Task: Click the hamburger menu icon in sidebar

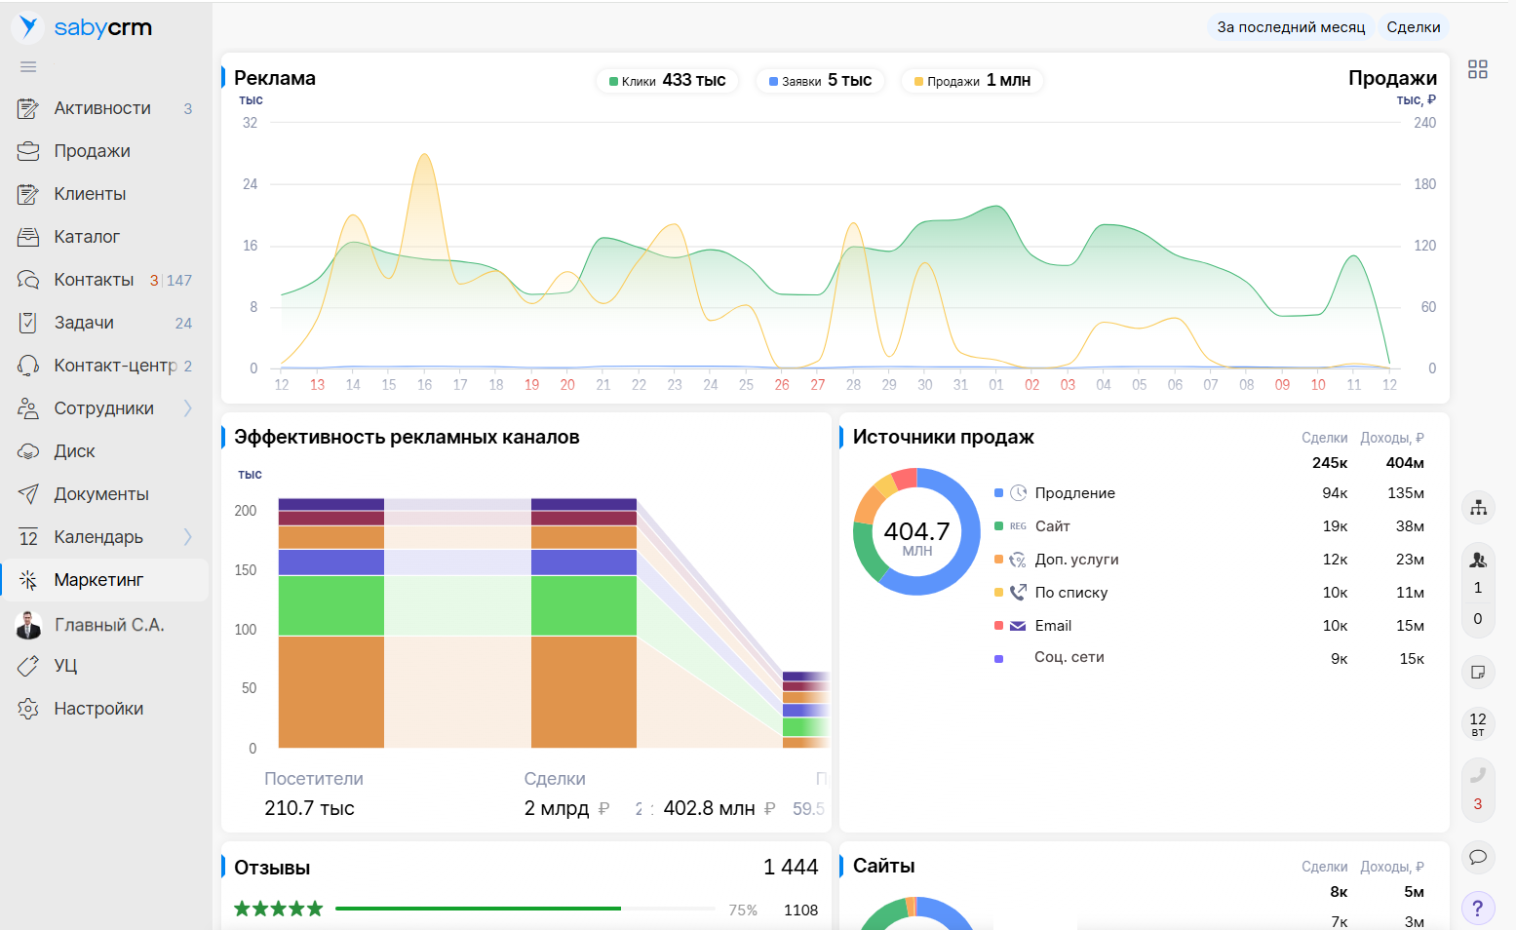Action: coord(28,66)
